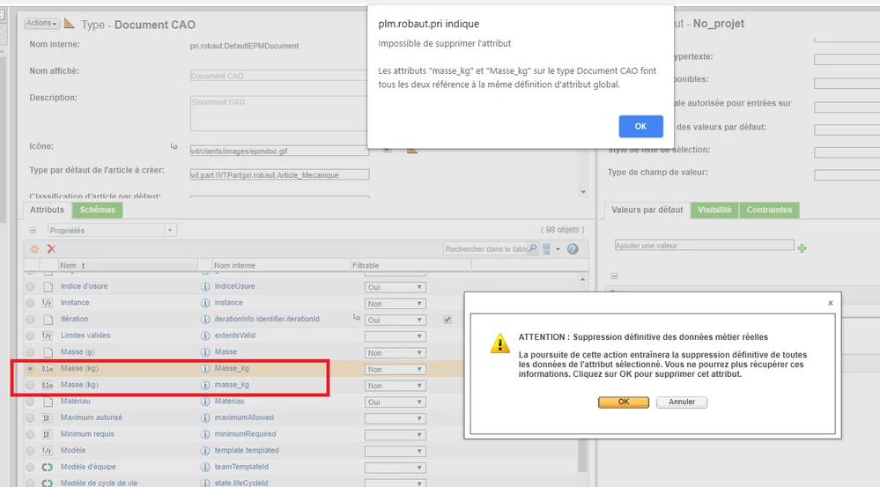Open Filtrable dropdown for Limites valides
Image resolution: width=880 pixels, height=487 pixels.
[x=396, y=336]
